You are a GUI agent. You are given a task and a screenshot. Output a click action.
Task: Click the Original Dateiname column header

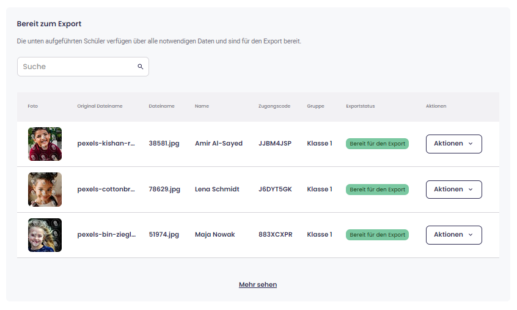click(x=100, y=106)
